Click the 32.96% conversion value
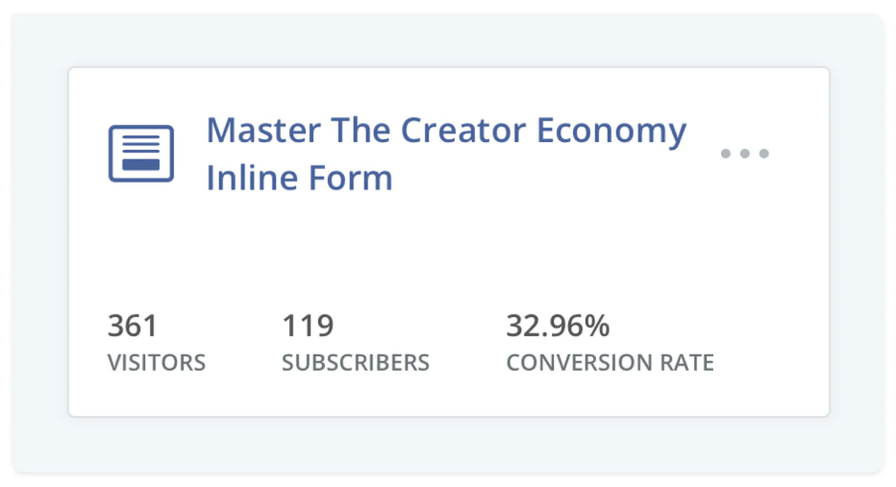 [558, 326]
